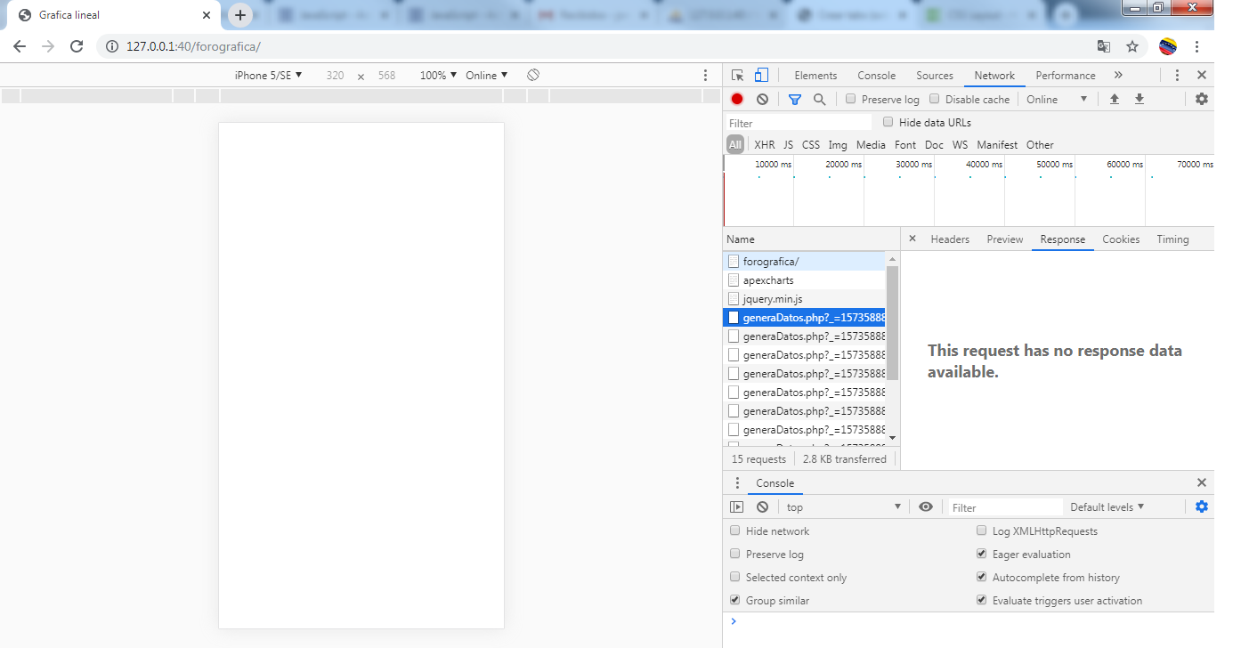This screenshot has width=1241, height=648.
Task: Close the console drawer
Action: (x=1202, y=482)
